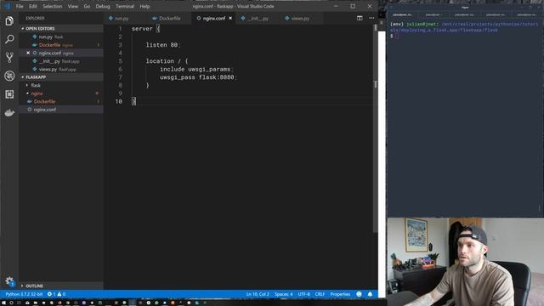Show errors and warnings in status bar
The width and height of the screenshot is (544, 306).
[x=56, y=294]
